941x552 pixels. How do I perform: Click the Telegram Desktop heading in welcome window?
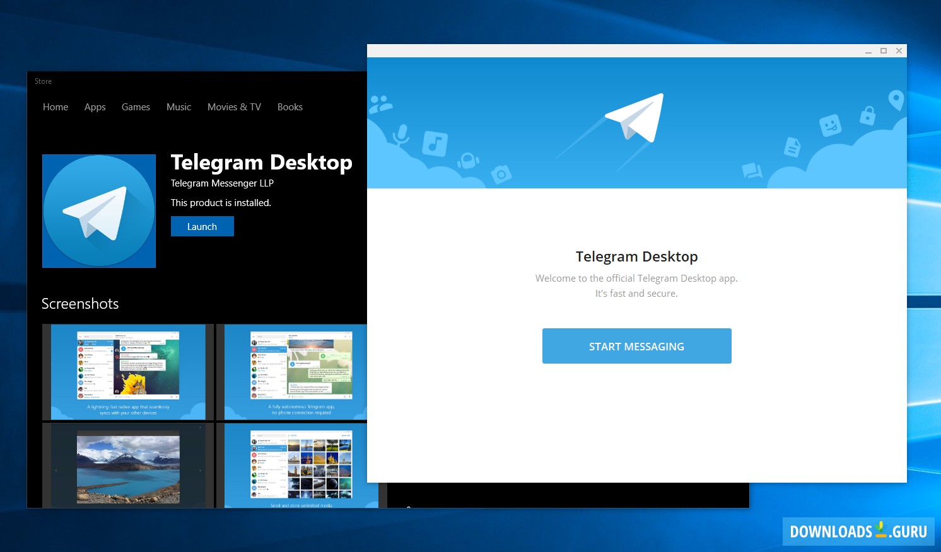point(636,256)
